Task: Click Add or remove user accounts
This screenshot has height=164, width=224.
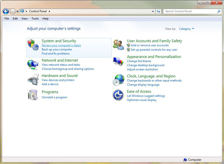Action: [x=150, y=45]
